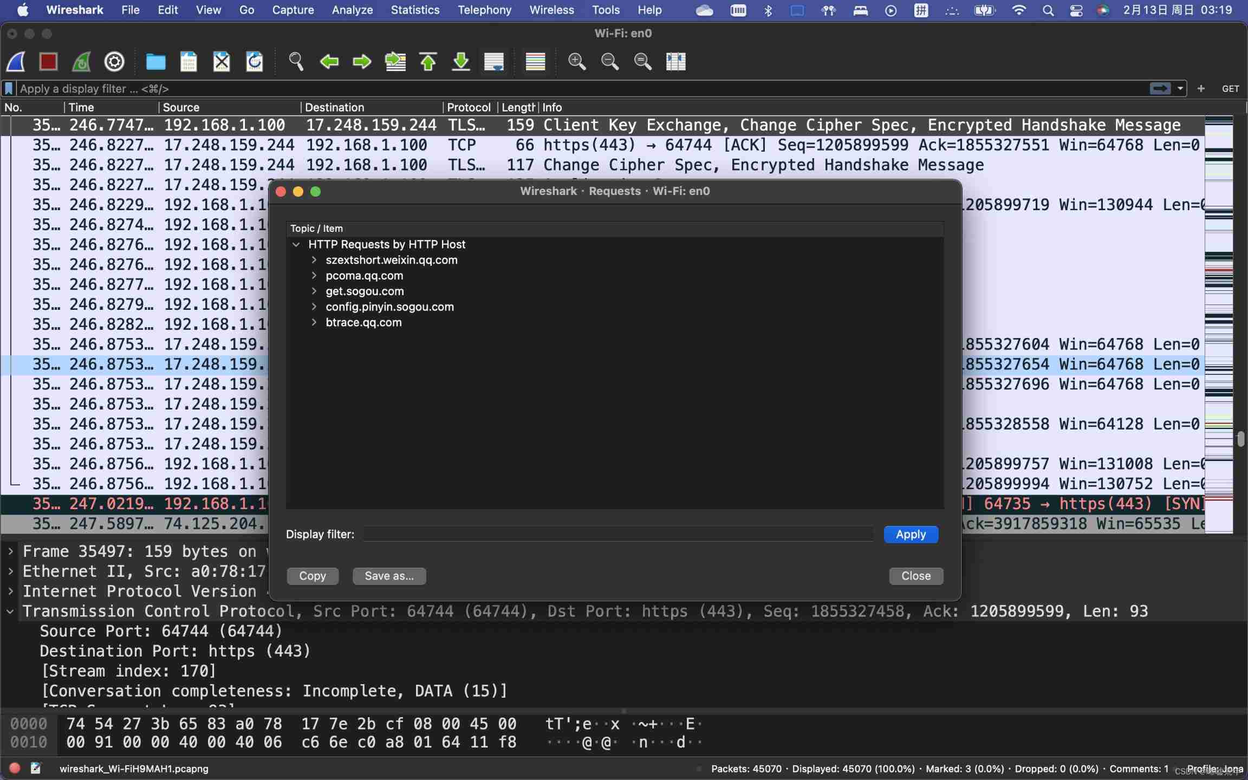This screenshot has width=1248, height=780.
Task: Open the Capture menu
Action: coord(293,10)
